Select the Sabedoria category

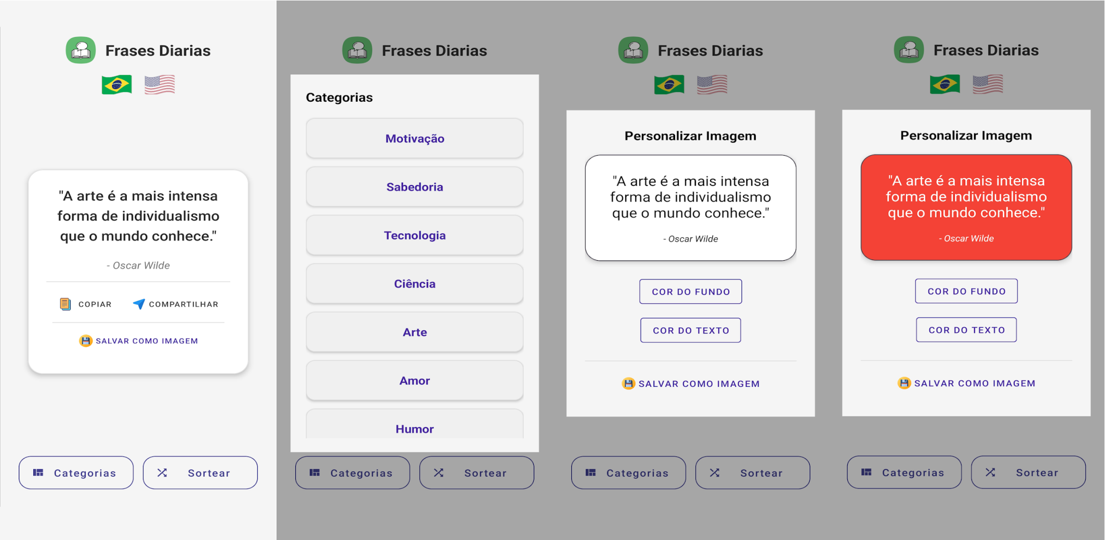[414, 186]
